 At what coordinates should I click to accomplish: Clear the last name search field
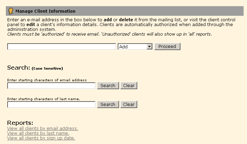(129, 105)
